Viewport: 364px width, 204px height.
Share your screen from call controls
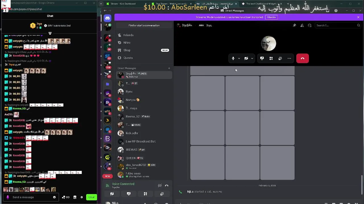pos(262,58)
